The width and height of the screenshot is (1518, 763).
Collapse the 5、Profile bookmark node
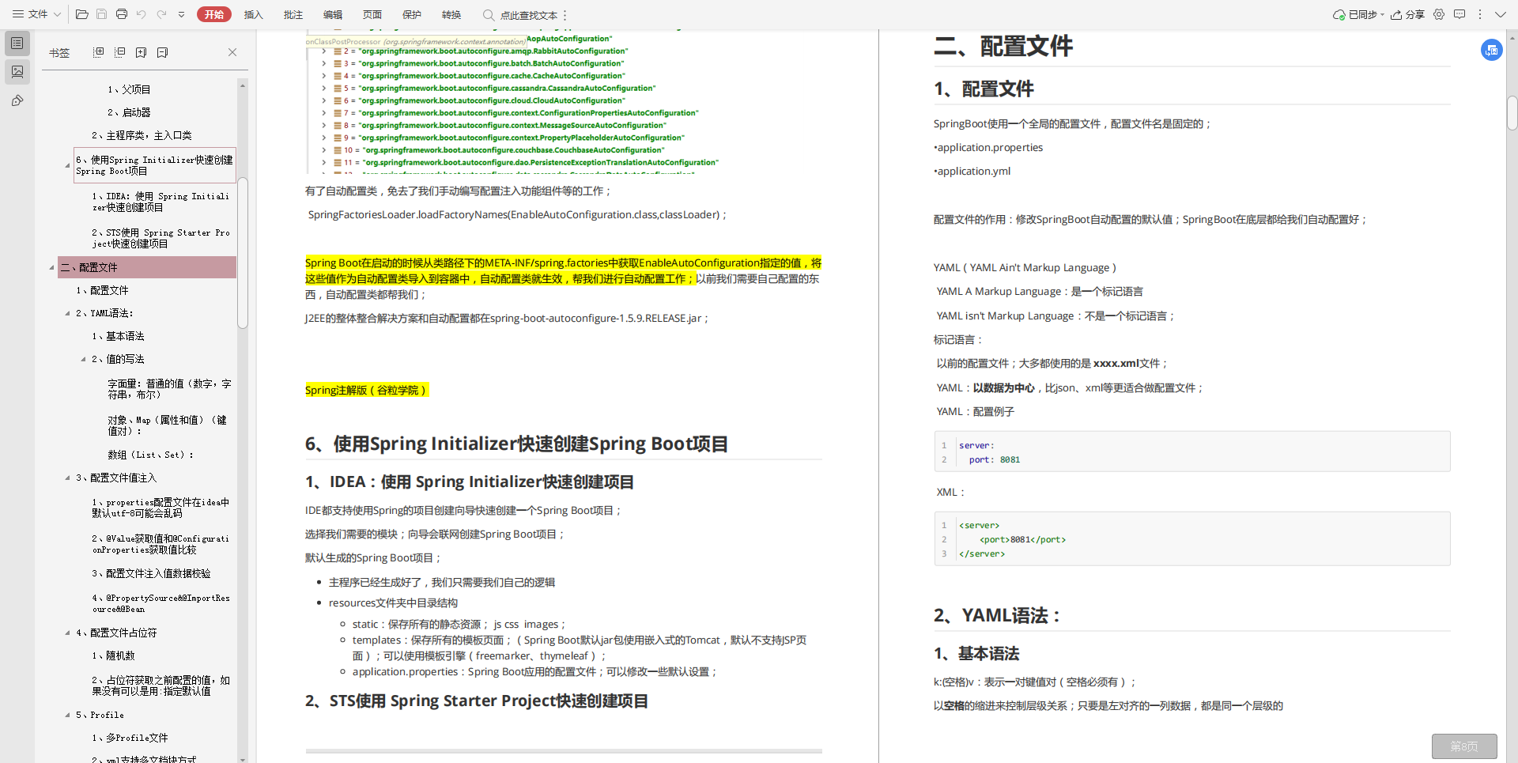67,715
